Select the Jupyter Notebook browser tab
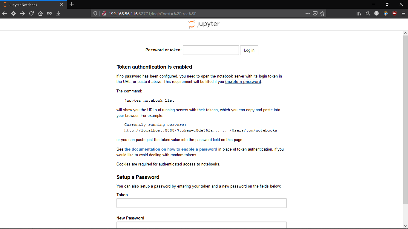408x229 pixels. pos(33,4)
